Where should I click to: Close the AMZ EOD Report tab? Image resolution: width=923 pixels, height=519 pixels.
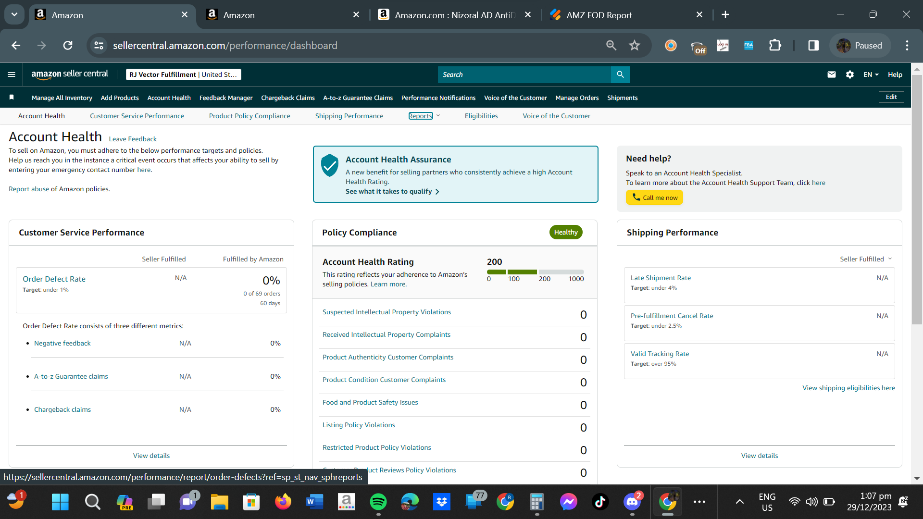(x=699, y=15)
